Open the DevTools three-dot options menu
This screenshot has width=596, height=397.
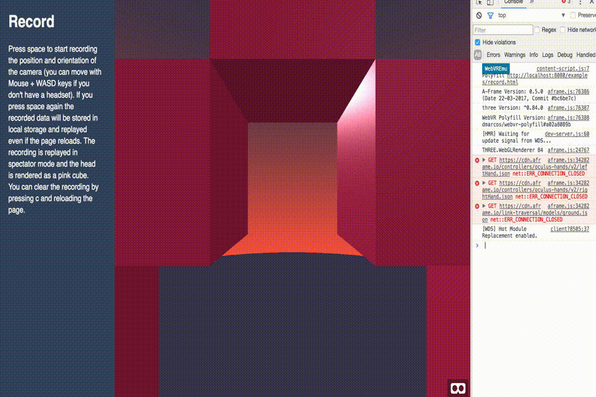pyautogui.click(x=580, y=2)
